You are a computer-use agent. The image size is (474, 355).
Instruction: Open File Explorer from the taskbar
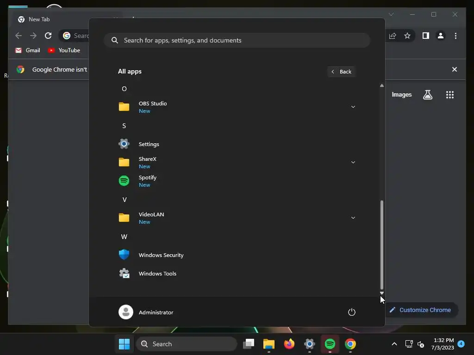(x=269, y=344)
